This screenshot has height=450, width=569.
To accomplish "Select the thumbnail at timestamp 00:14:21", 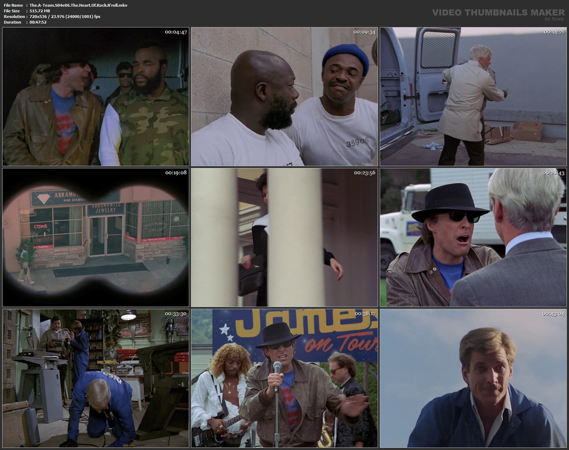I will click(473, 97).
